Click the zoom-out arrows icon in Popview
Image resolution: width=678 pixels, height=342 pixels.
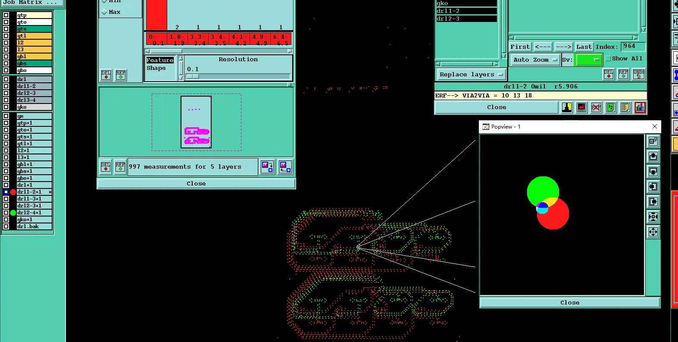653,232
